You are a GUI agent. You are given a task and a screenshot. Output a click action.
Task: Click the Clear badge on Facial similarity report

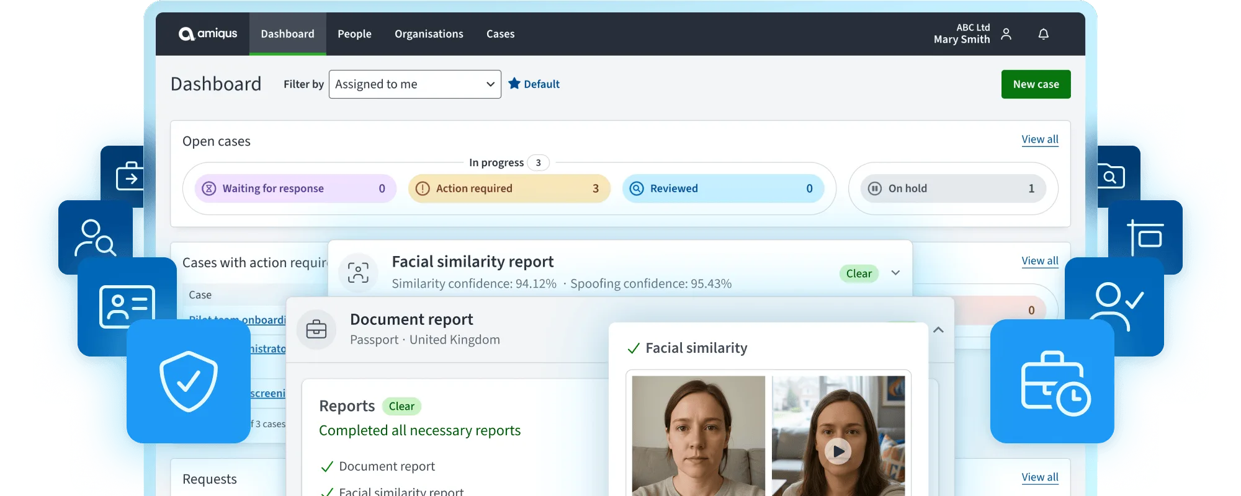[859, 273]
